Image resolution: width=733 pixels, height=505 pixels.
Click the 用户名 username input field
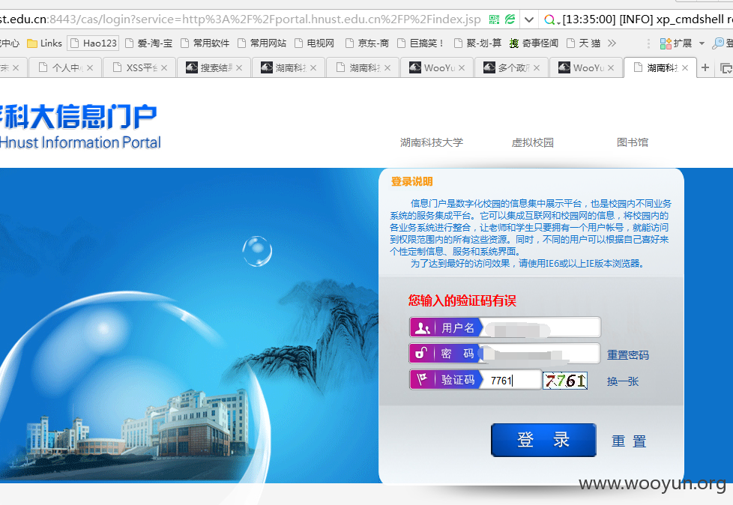pyautogui.click(x=540, y=327)
